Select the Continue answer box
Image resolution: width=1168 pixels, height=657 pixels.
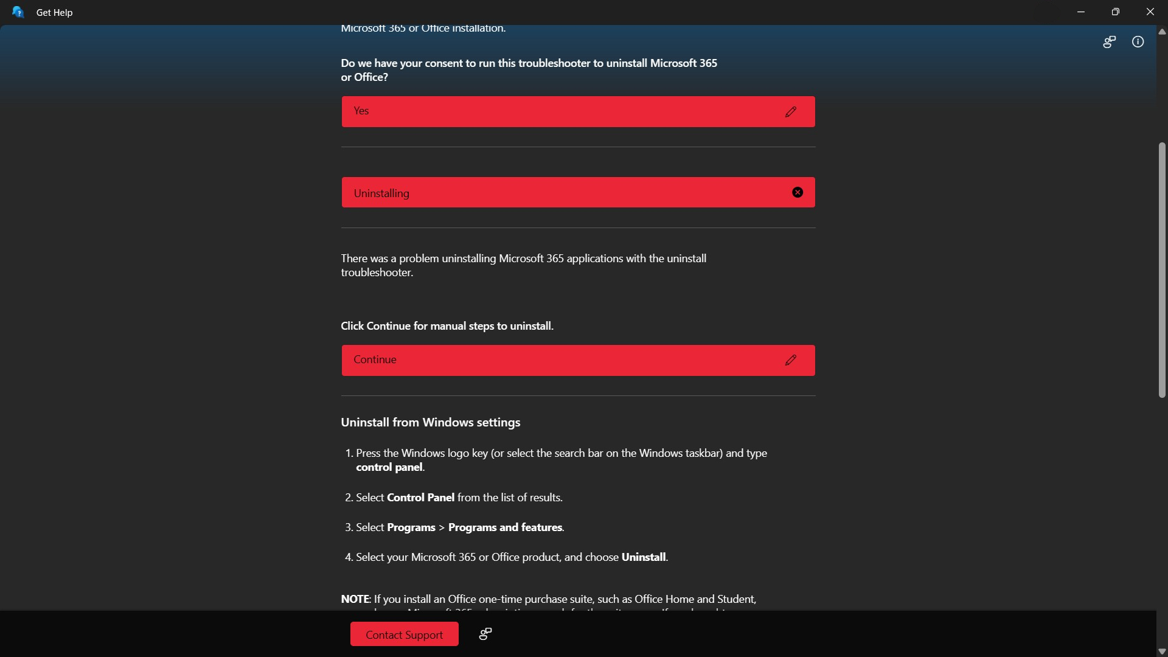(x=578, y=360)
